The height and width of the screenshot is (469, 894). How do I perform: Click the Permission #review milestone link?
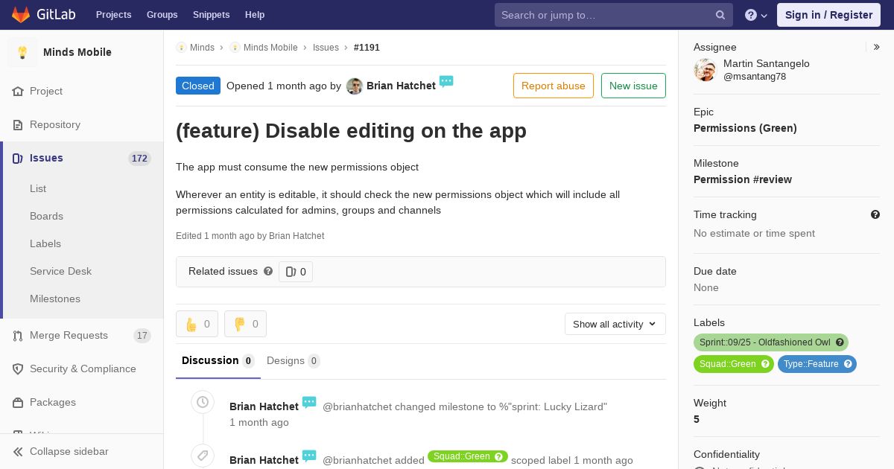(743, 179)
